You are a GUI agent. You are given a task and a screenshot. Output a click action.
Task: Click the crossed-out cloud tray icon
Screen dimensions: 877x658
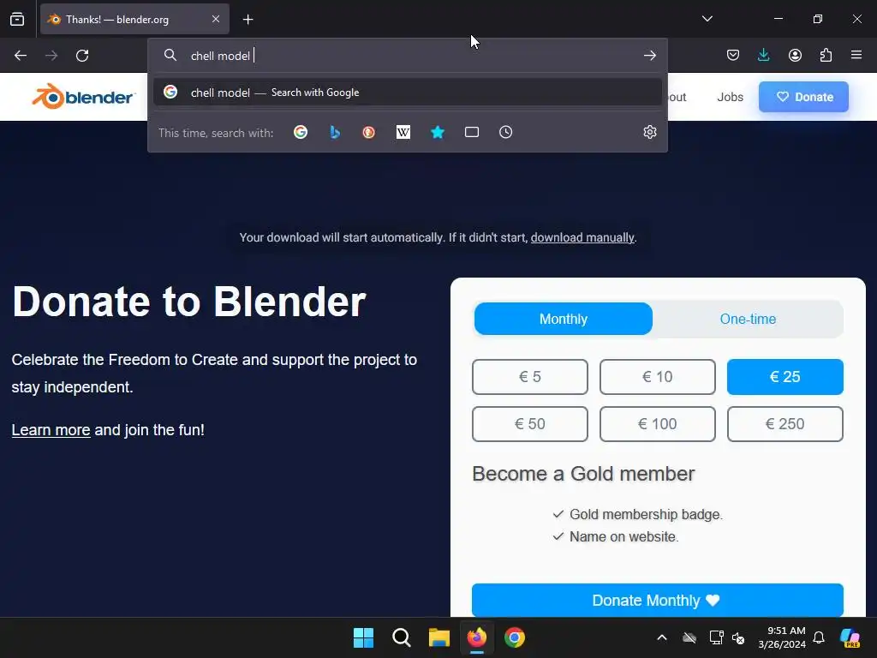point(689,637)
